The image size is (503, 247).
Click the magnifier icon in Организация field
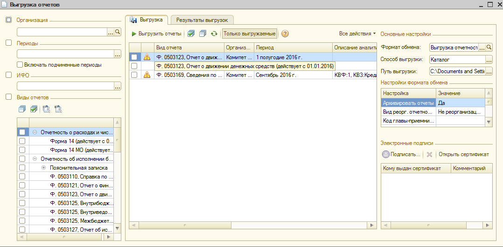click(118, 32)
